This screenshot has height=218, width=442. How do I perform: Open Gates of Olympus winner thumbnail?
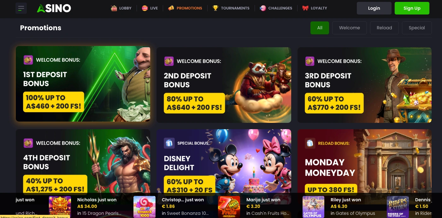[314, 207]
